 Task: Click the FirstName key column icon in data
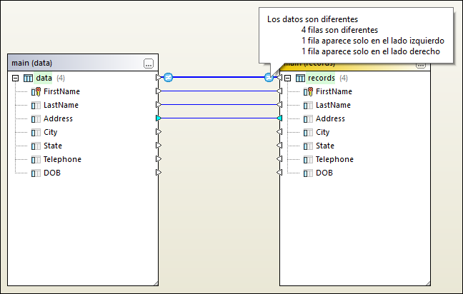point(36,92)
